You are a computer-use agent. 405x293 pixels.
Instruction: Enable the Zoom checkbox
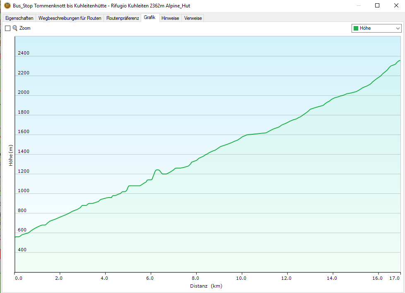point(7,29)
